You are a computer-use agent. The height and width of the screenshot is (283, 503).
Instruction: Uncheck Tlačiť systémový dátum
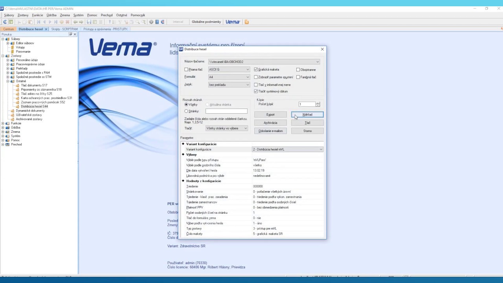[256, 91]
